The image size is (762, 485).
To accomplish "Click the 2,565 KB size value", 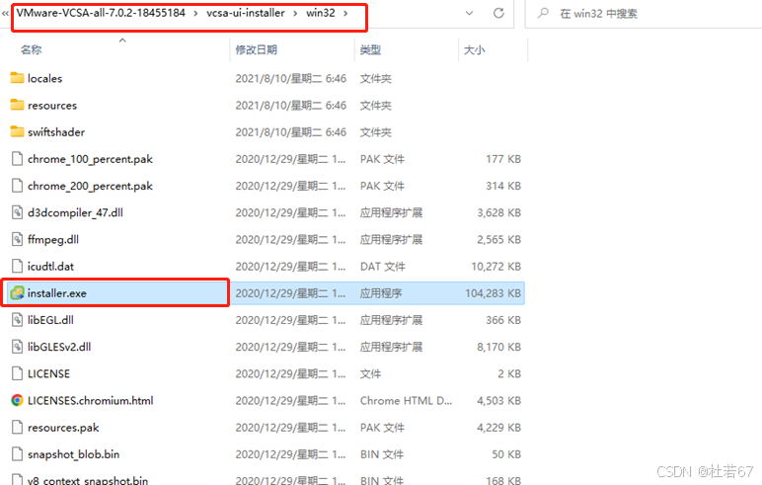I will (x=498, y=239).
